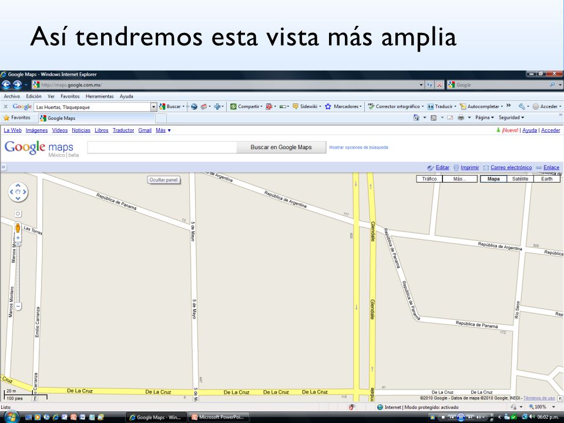Viewport: 564px width, 423px height.
Task: Click Corrector ortográfico on the toolbar
Action: [x=395, y=106]
